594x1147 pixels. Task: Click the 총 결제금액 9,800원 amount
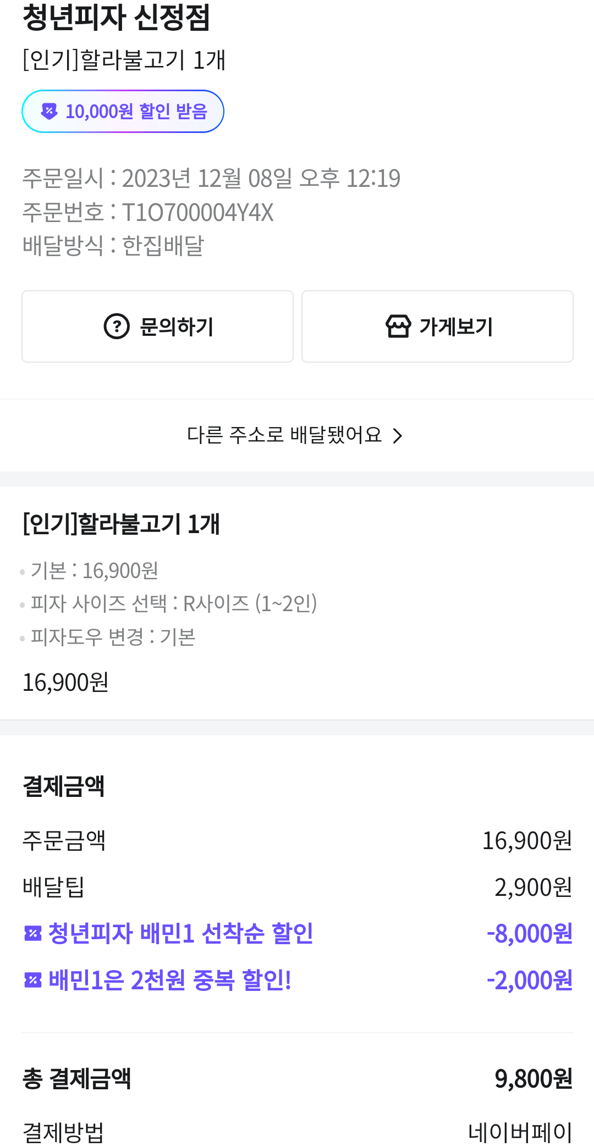(533, 1078)
